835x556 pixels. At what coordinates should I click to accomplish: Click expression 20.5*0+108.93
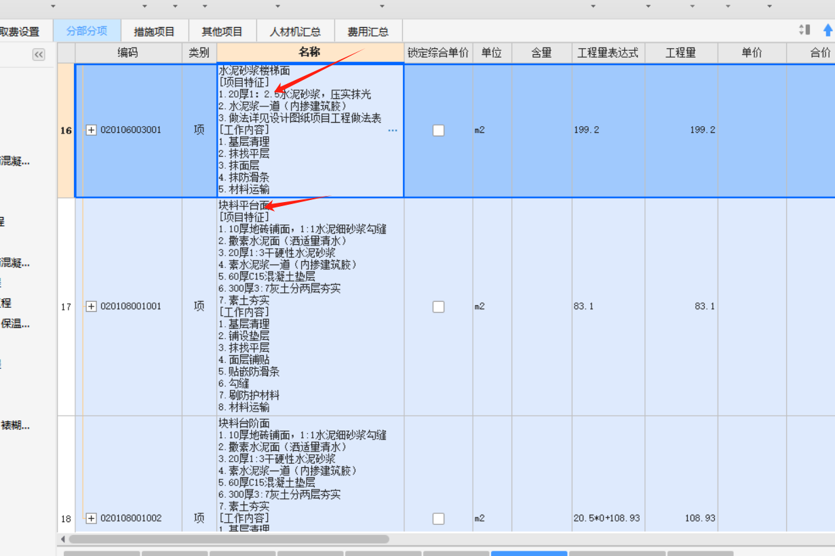[x=608, y=518]
